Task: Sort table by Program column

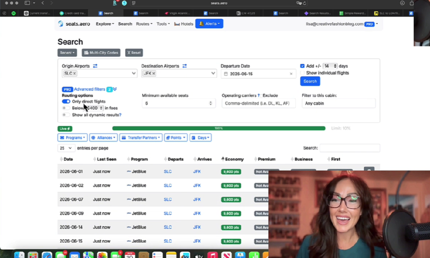Action: pyautogui.click(x=138, y=159)
